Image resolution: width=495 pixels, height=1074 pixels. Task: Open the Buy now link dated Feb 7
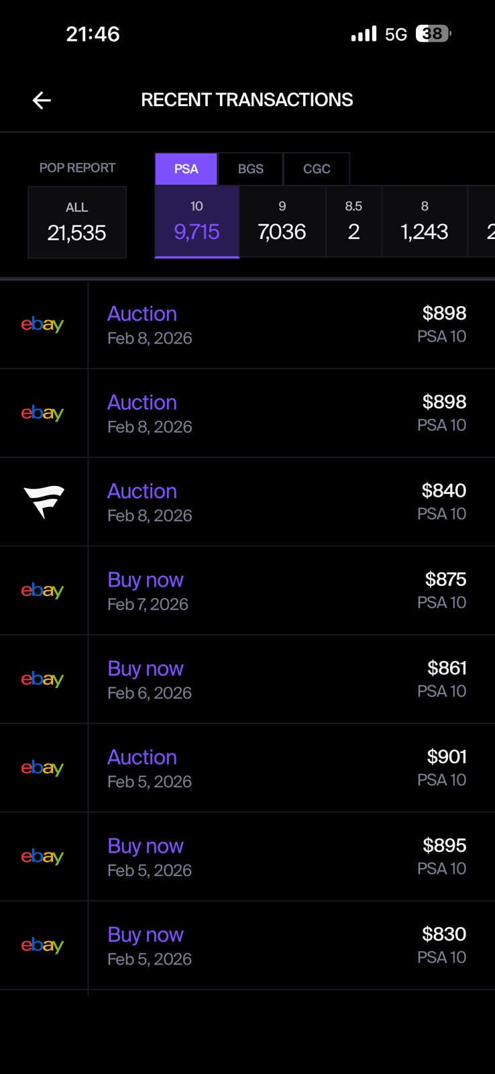pos(146,579)
